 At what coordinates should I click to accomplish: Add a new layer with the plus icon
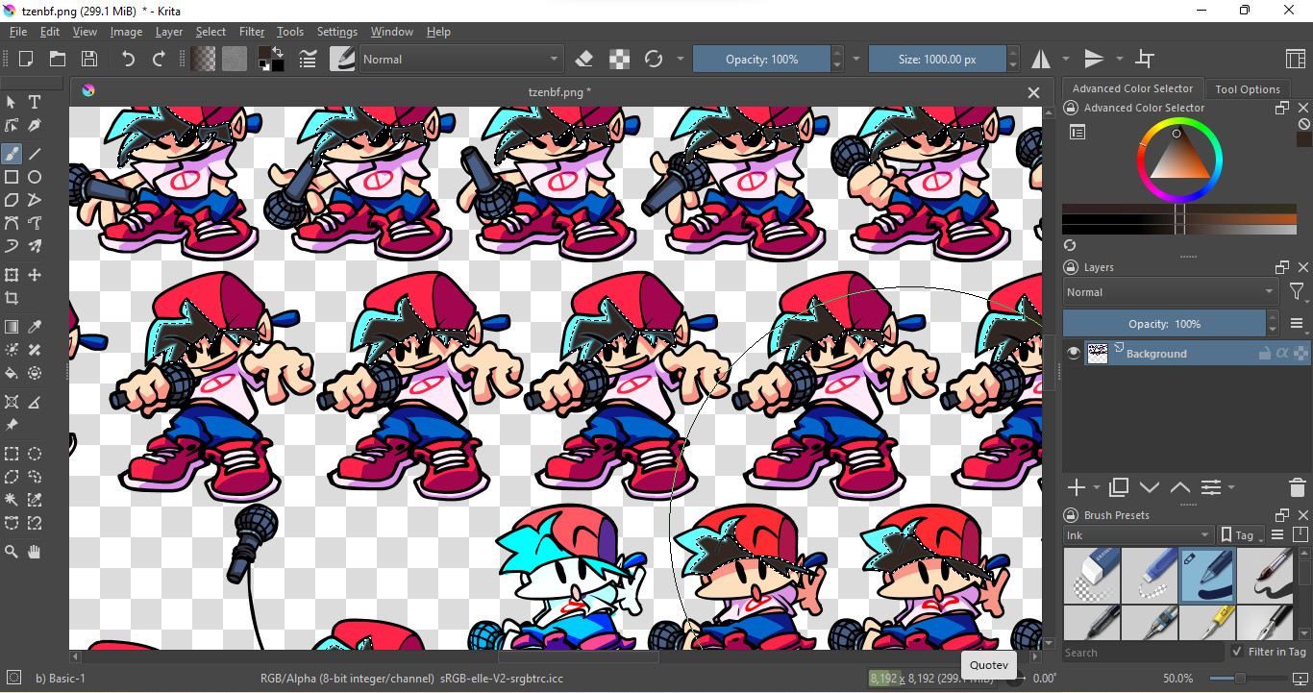coord(1077,487)
